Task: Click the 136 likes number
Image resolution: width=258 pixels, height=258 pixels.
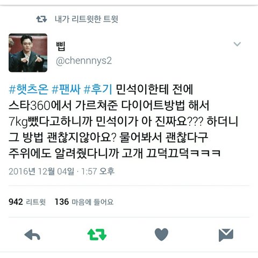Action: click(x=62, y=202)
